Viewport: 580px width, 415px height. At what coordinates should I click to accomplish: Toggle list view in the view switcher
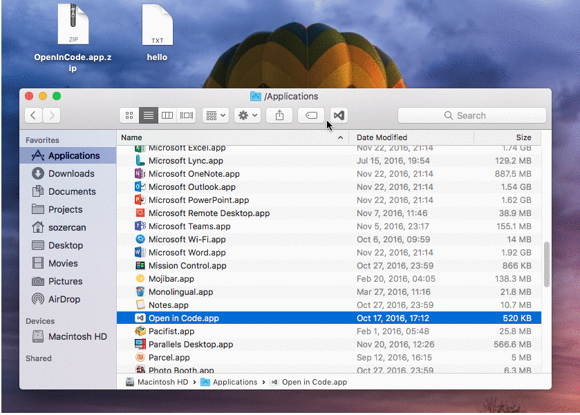coord(148,115)
